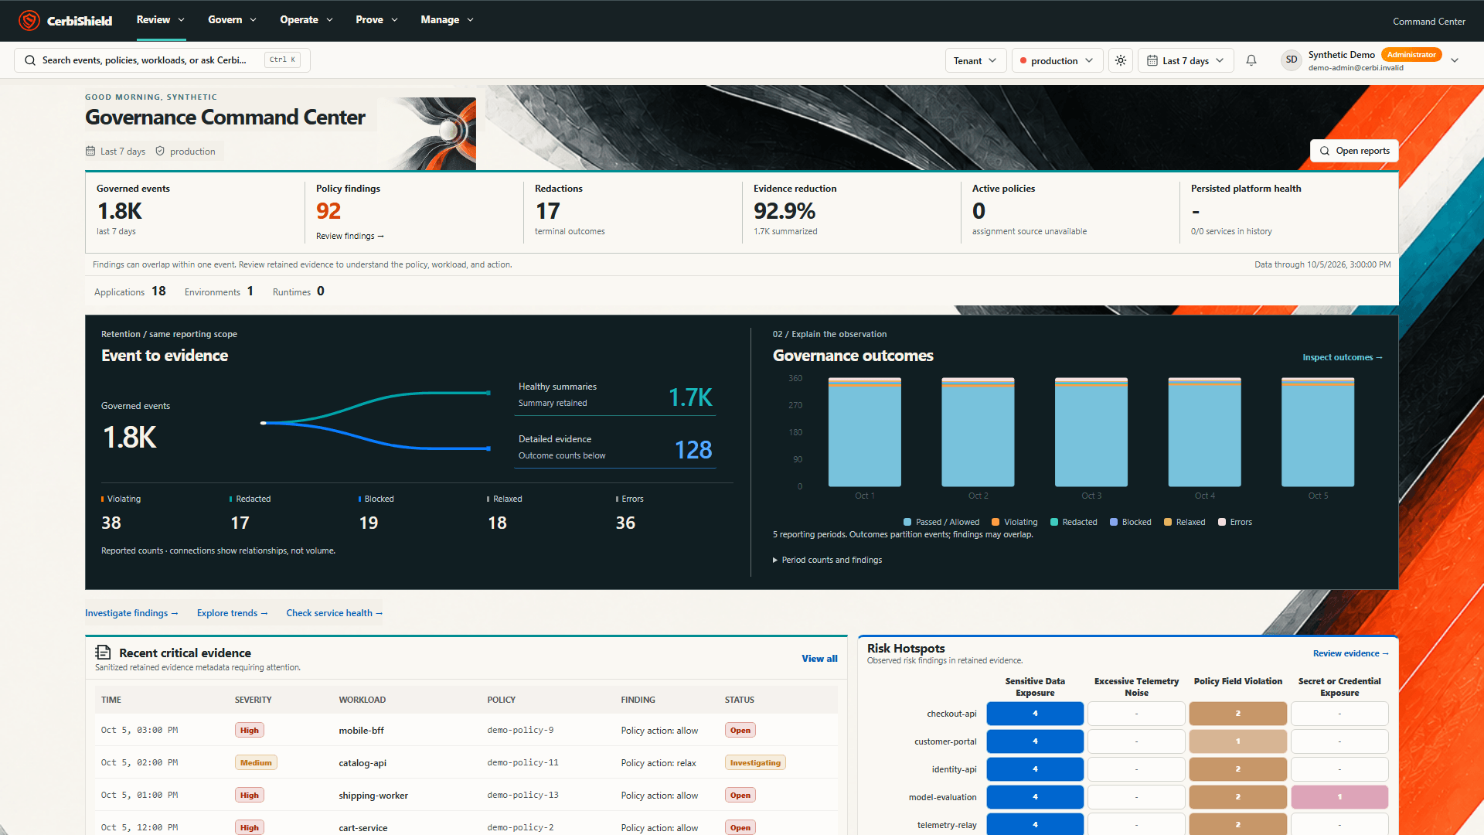Click the Healthy summaries 1.7K value
Viewport: 1484px width, 835px height.
pyautogui.click(x=690, y=397)
